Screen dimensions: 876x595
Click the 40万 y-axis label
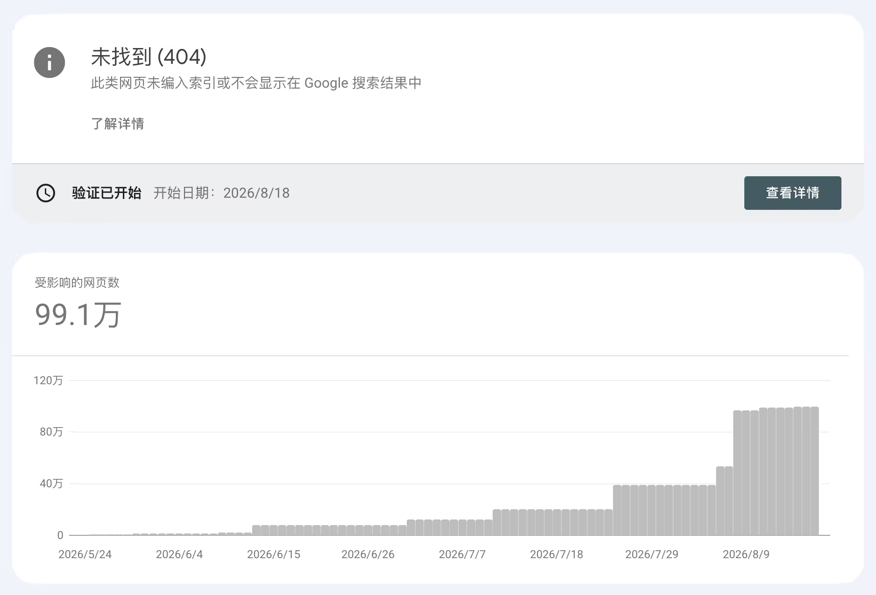click(x=51, y=484)
